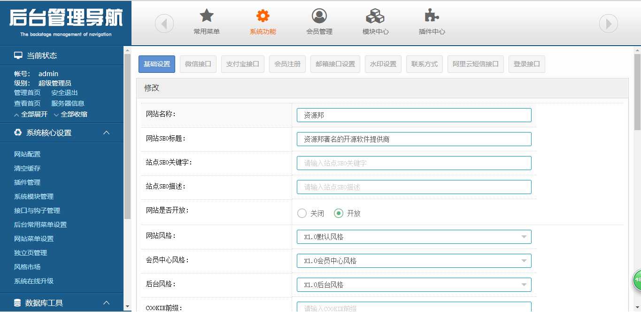Open the 后台风格 dropdown
Viewport: 641px width, 312px height.
[414, 285]
